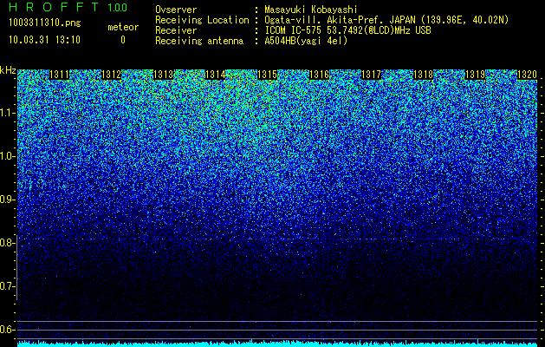Click the 1318 time marker

(423, 75)
